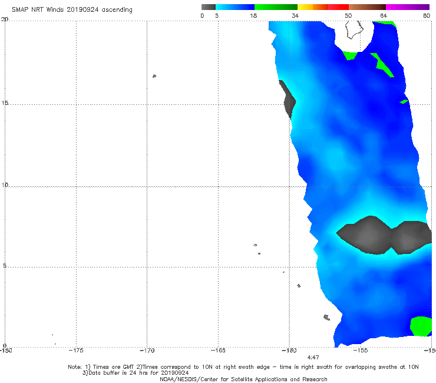
Task: Click the latitude label '20'
Action: 5,19
